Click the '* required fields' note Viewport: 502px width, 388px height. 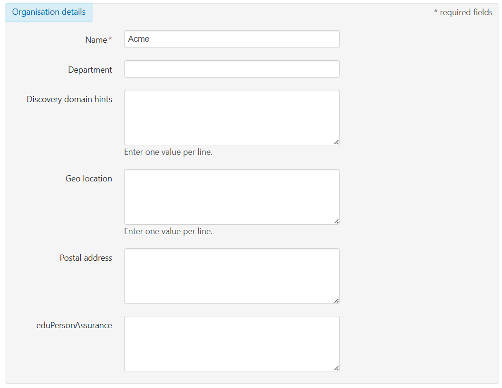click(463, 12)
